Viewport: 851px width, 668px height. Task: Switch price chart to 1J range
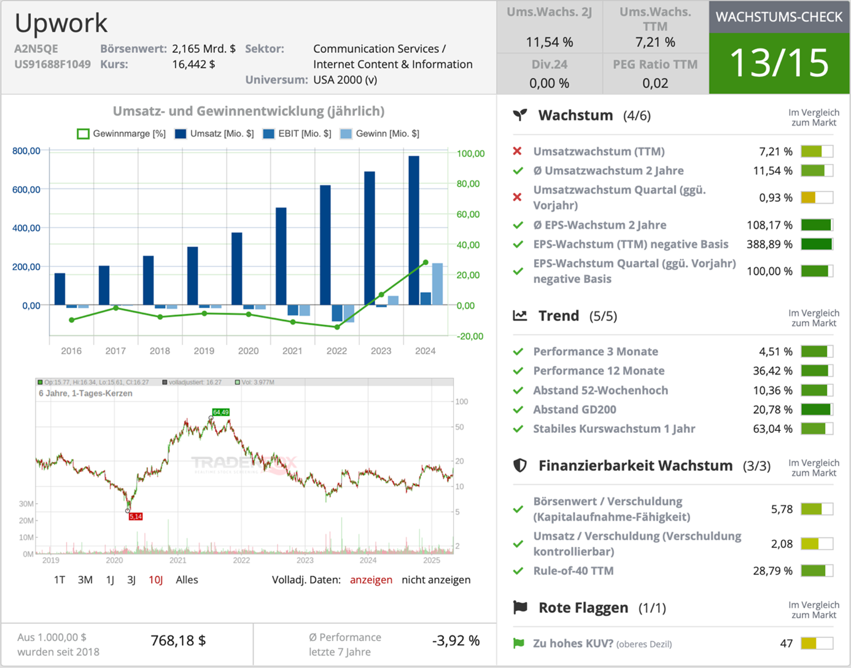coord(110,580)
